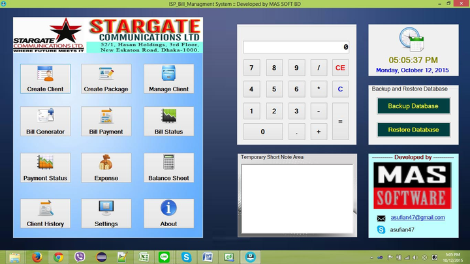Open File Explorer from the taskbar
The height and width of the screenshot is (264, 470).
(14, 257)
